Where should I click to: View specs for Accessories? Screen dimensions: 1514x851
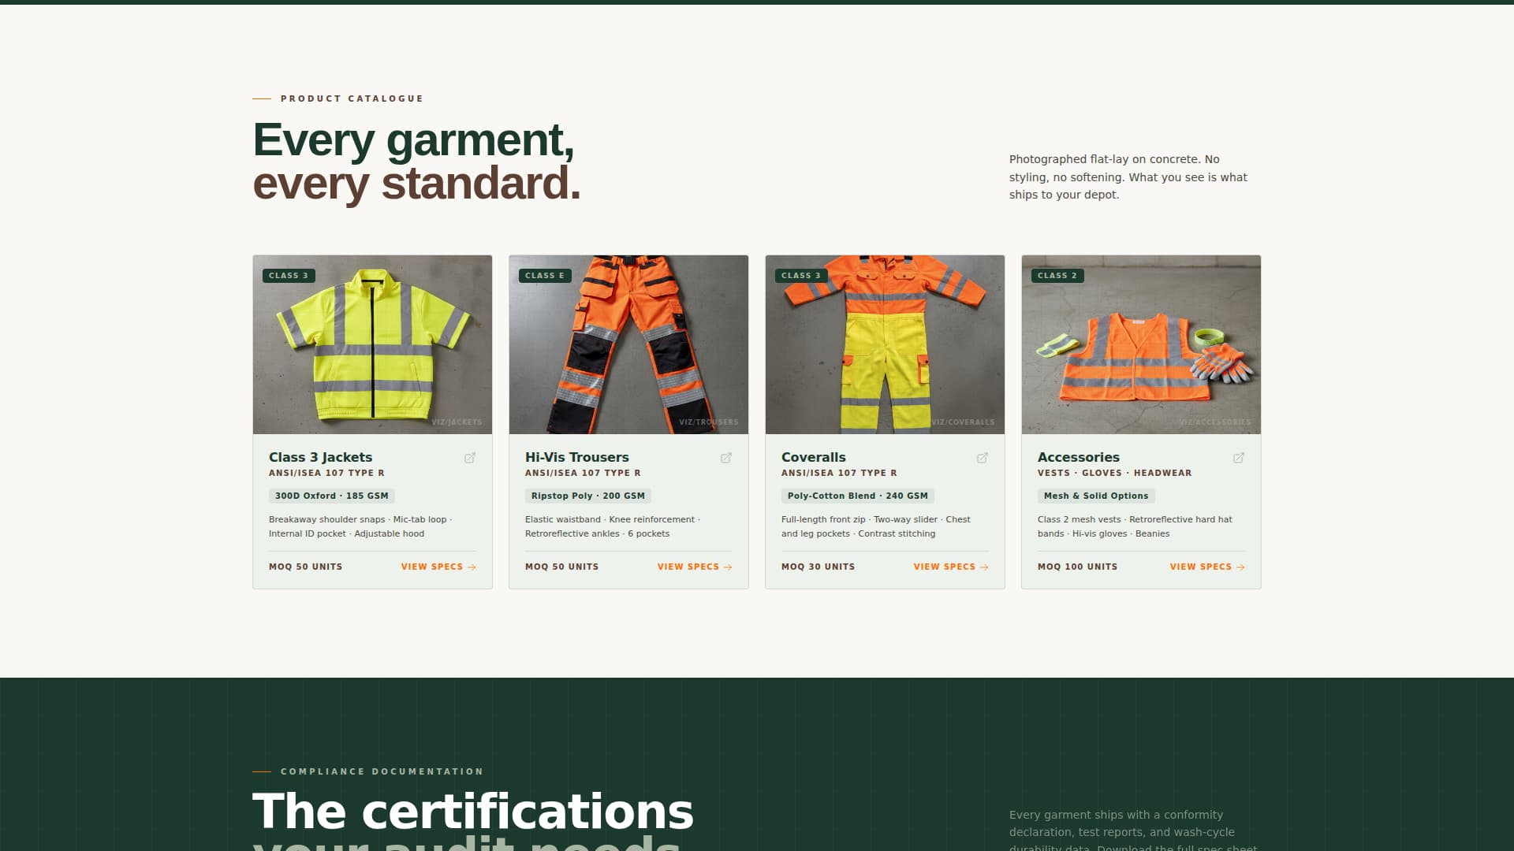tap(1200, 567)
